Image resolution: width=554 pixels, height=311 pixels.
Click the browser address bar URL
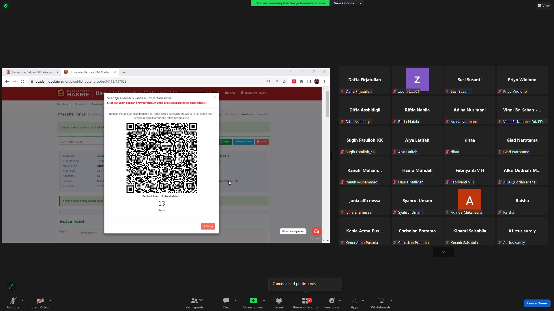point(81,81)
